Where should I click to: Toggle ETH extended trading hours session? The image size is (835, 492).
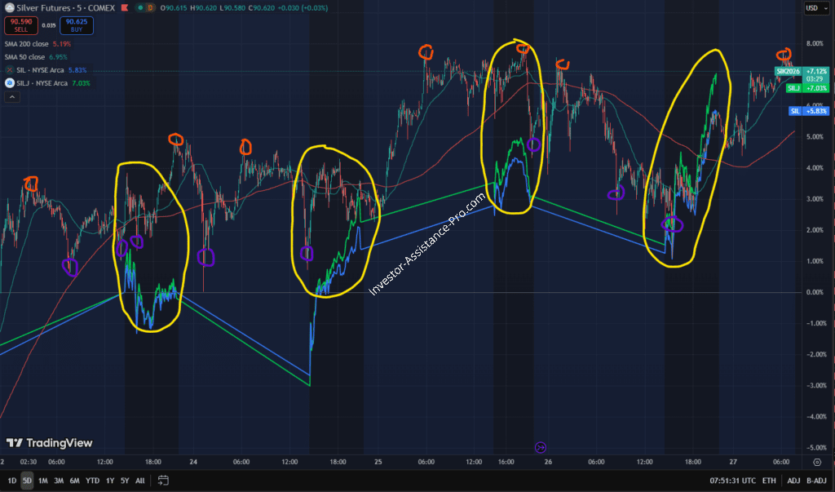(x=767, y=481)
